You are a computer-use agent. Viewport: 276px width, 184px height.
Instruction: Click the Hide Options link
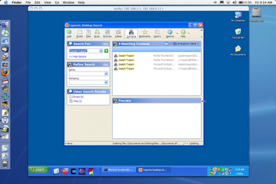tap(77, 56)
